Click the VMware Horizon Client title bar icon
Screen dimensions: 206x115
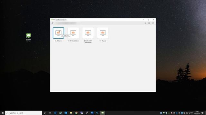[52, 20]
